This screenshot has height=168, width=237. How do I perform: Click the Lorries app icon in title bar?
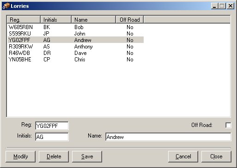[6, 6]
